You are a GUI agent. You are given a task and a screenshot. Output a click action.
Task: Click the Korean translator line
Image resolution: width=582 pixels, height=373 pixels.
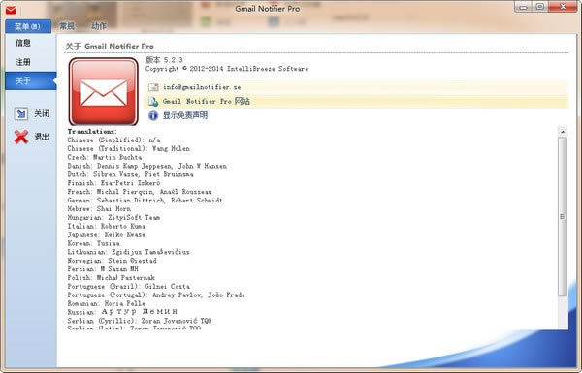click(x=93, y=243)
